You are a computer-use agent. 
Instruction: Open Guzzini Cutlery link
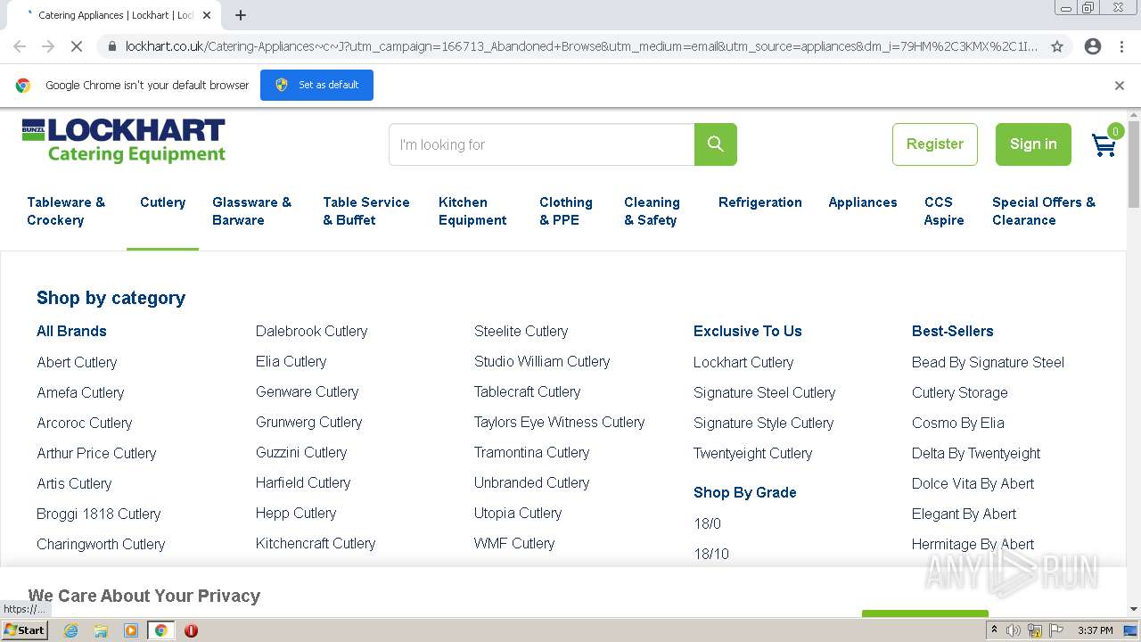pos(301,452)
